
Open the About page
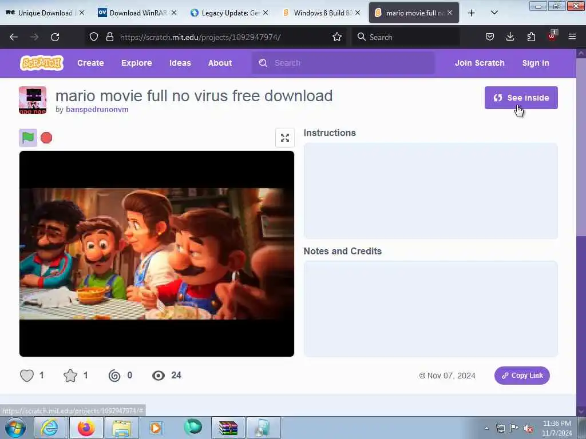click(x=220, y=63)
